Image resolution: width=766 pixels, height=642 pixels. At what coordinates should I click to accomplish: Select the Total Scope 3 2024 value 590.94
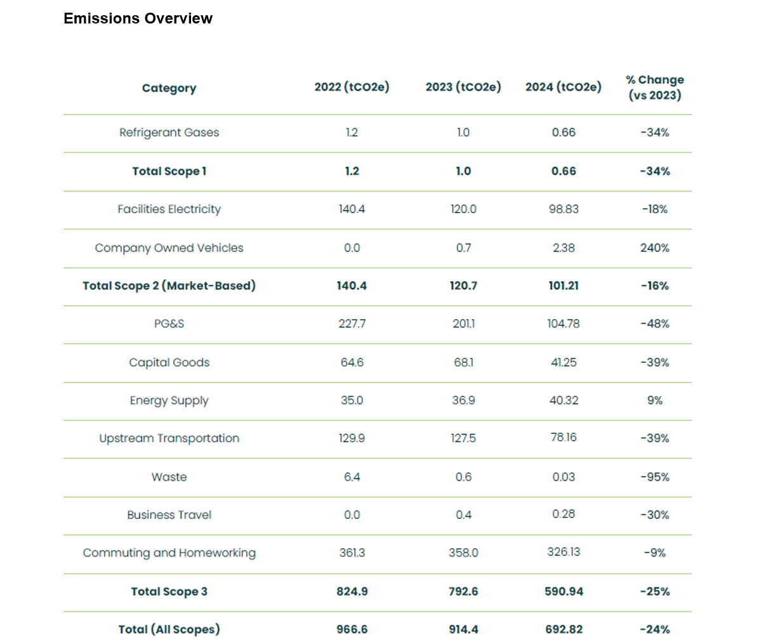click(564, 592)
